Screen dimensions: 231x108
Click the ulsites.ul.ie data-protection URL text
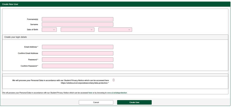click(x=84, y=83)
